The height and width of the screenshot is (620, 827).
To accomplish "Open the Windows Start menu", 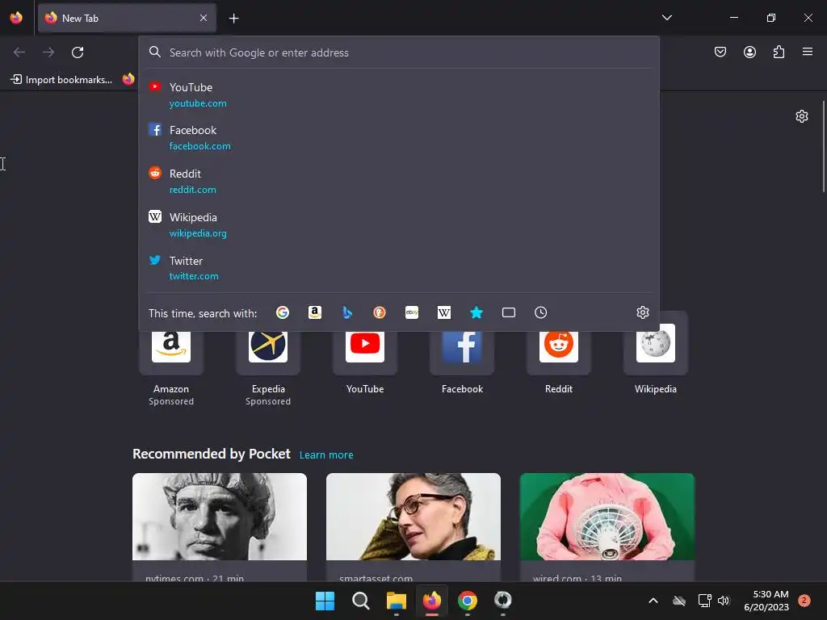I will click(x=325, y=601).
